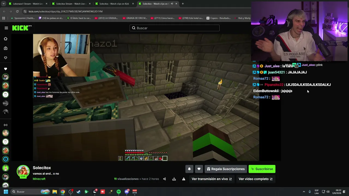Open the home icon in Kick sidebar
The width and height of the screenshot is (349, 196).
(x=5, y=39)
